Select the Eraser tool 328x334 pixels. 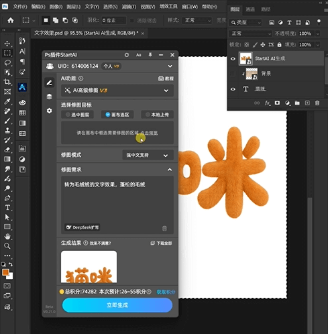[x=7, y=150]
